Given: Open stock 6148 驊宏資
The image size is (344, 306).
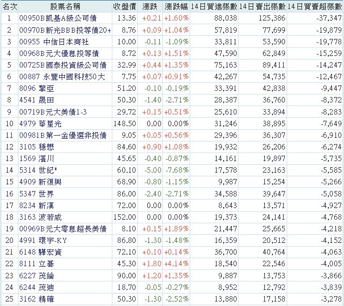Looking at the screenshot, I should click(x=40, y=252).
